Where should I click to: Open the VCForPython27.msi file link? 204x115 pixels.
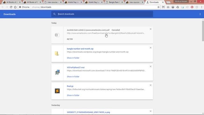click(x=76, y=67)
